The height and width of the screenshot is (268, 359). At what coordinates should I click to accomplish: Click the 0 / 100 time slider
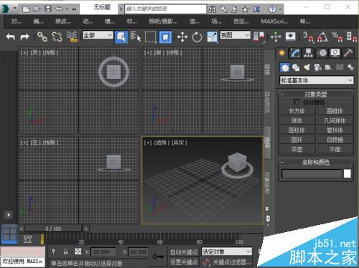click(53, 229)
